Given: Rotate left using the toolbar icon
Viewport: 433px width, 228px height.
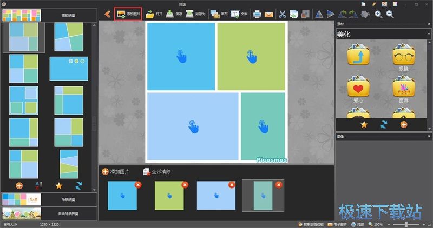Looking at the screenshot, I should pos(343,15).
